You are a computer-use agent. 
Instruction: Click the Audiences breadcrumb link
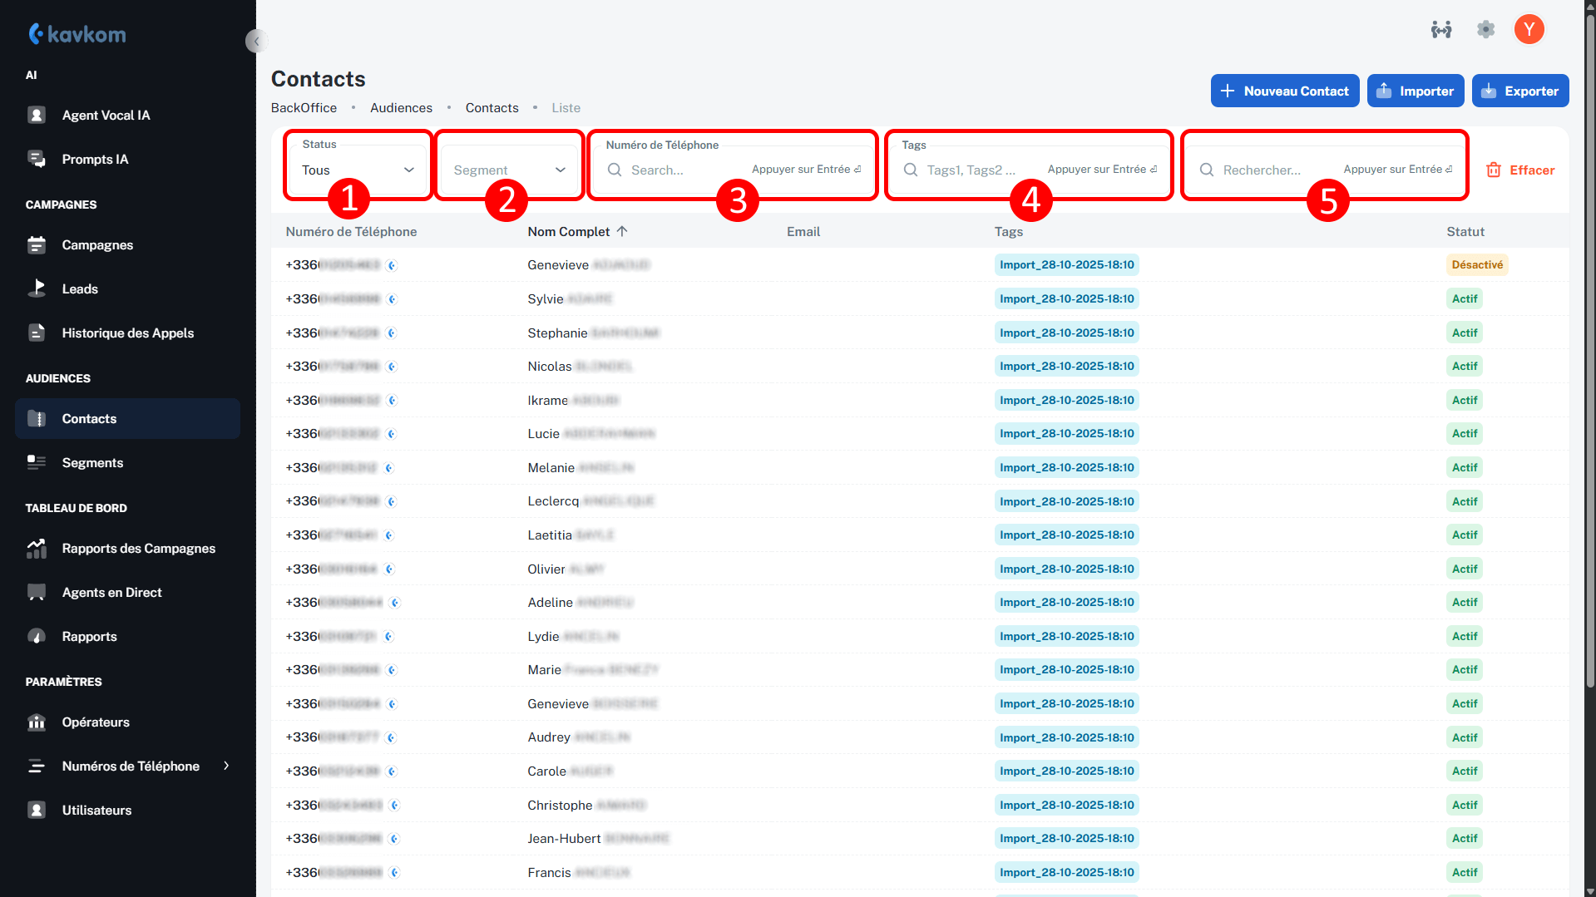pyautogui.click(x=401, y=108)
